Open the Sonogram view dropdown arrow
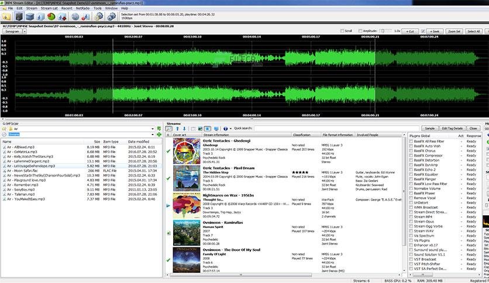The height and width of the screenshot is (283, 489). [25, 31]
